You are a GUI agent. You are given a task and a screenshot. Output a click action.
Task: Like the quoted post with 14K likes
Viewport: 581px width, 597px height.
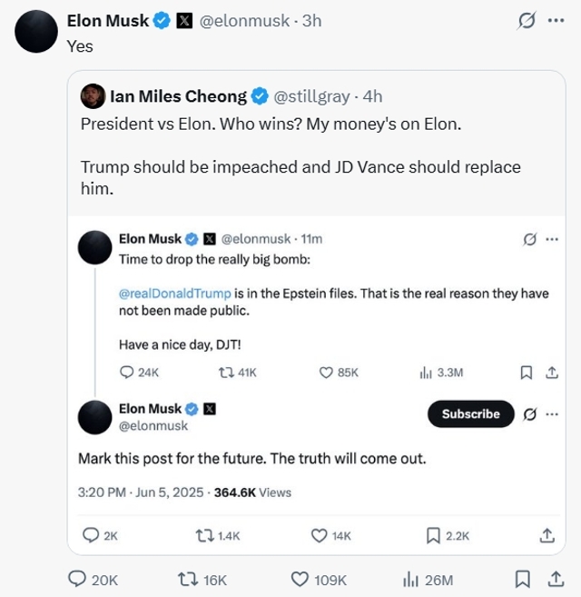320,535
